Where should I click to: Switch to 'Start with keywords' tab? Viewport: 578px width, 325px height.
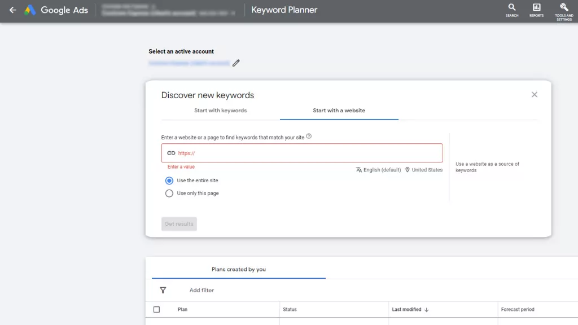point(220,111)
